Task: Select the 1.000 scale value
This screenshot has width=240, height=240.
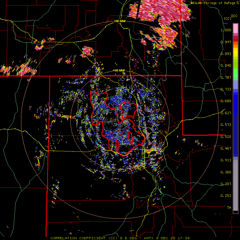Action: click(226, 30)
